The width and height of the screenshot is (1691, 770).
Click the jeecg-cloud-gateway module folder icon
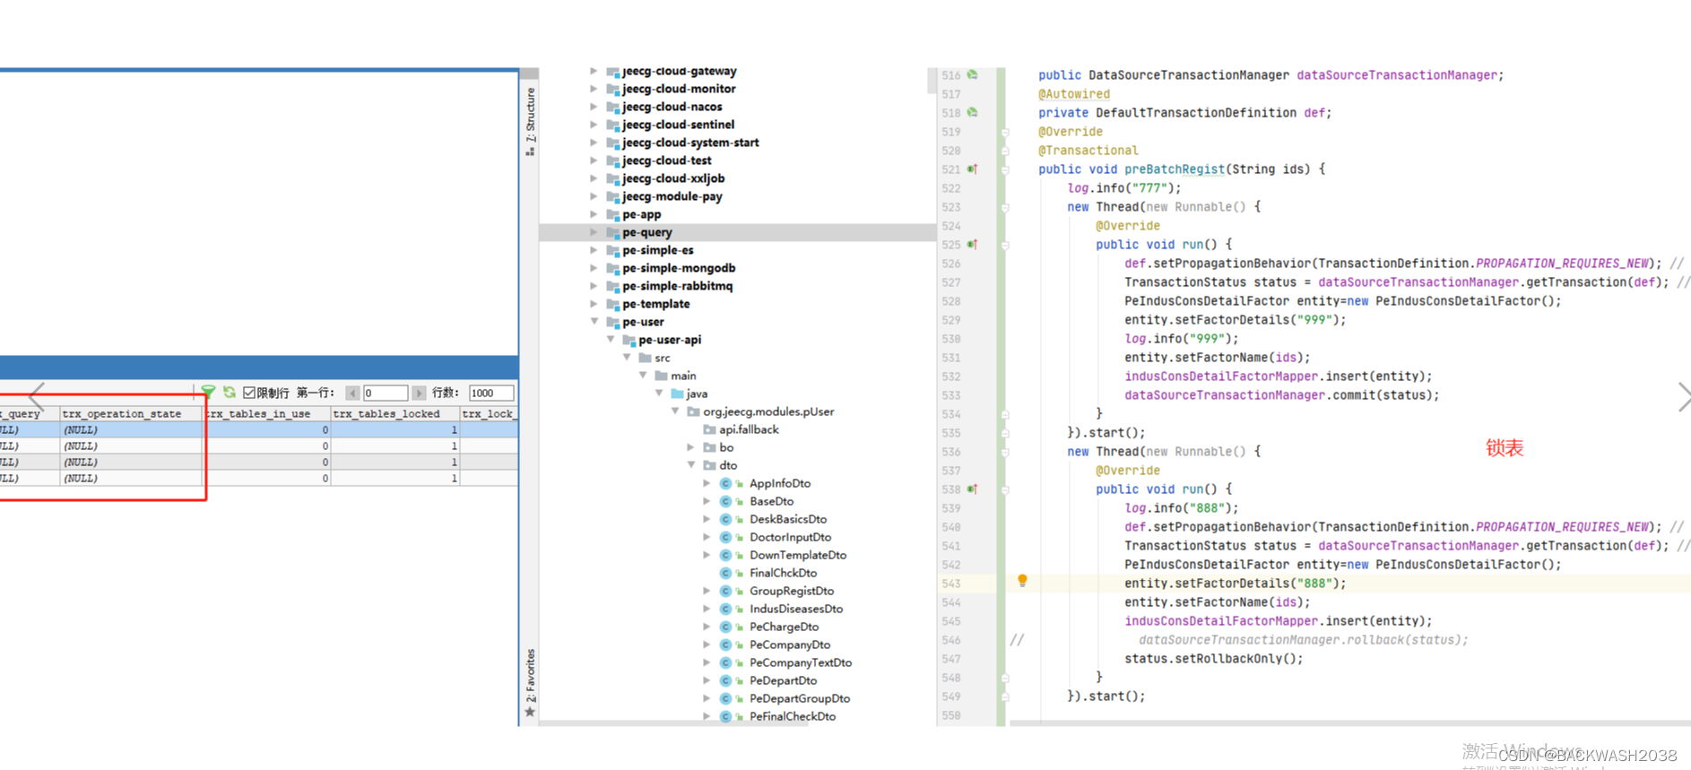(x=613, y=72)
